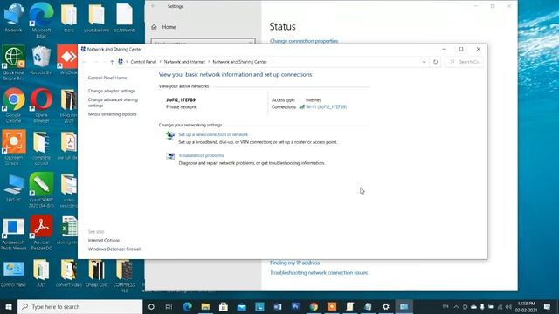The height and width of the screenshot is (314, 559).
Task: Expand the address bar history dropdown
Action: 424,62
